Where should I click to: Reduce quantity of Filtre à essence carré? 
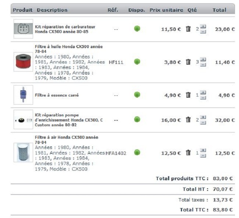click(x=203, y=98)
